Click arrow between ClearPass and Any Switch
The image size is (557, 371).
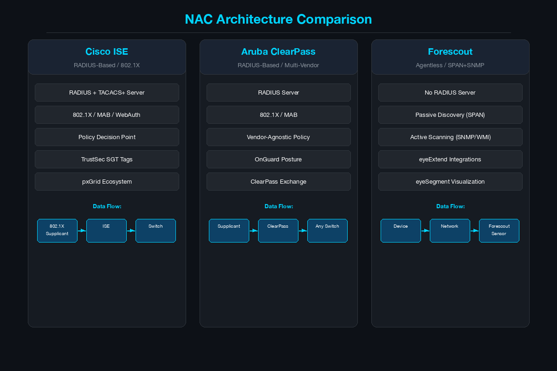[303, 230]
